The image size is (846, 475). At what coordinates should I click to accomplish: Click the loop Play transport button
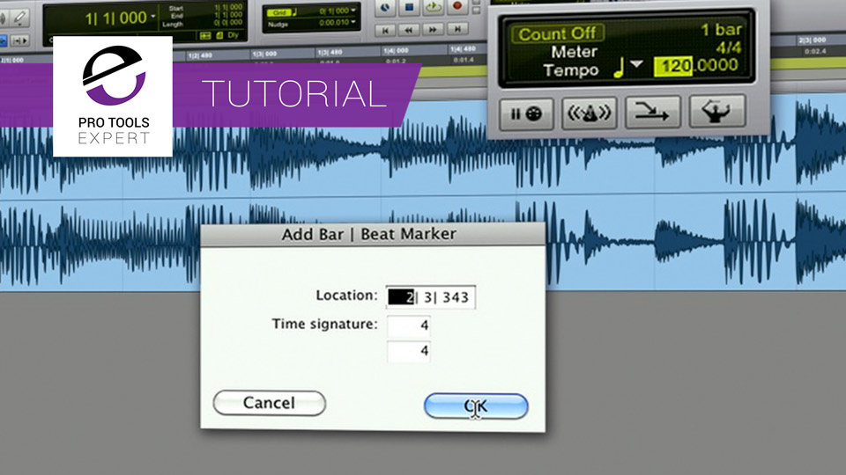point(434,7)
